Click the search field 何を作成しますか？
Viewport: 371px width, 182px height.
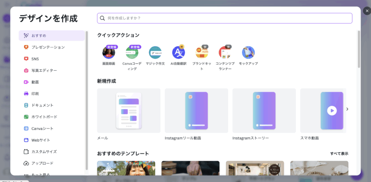(224, 18)
